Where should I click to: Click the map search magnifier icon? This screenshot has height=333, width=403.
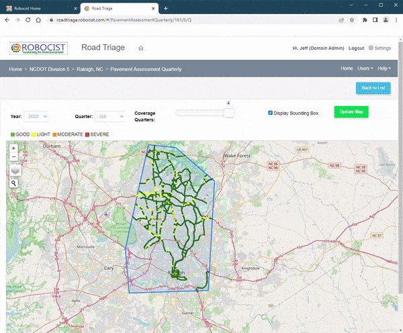pyautogui.click(x=14, y=183)
